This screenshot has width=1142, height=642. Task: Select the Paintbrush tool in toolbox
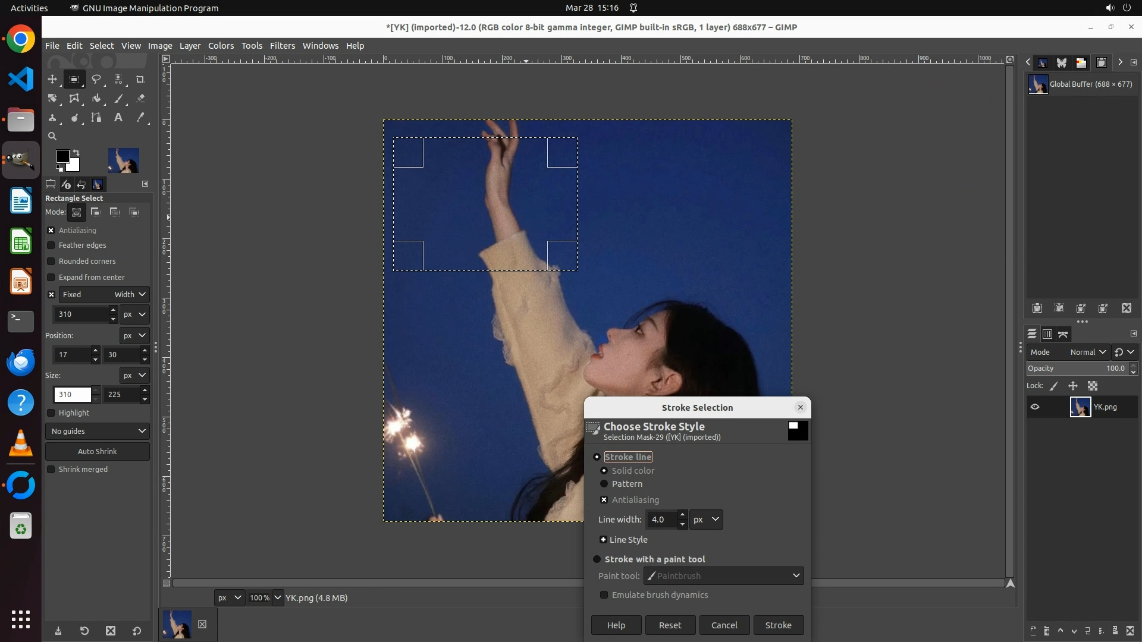click(118, 99)
